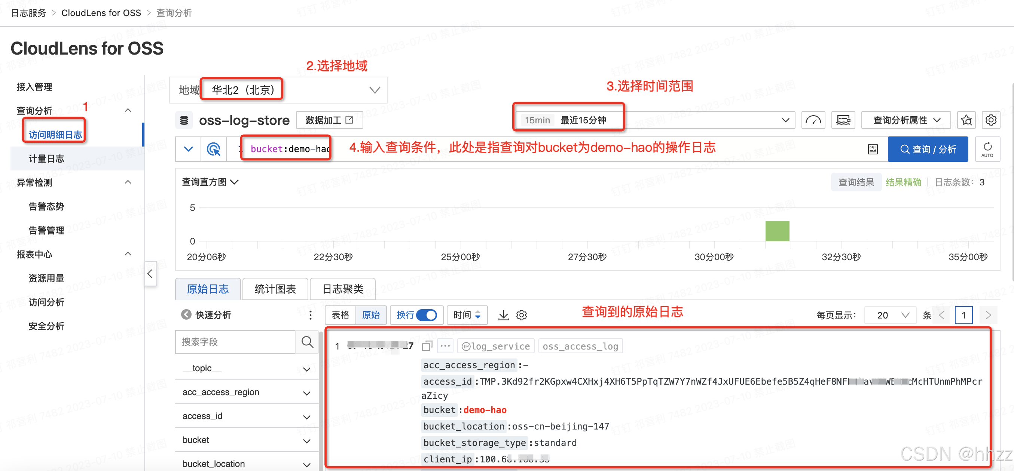Click the interactive query cursor icon

pos(214,149)
